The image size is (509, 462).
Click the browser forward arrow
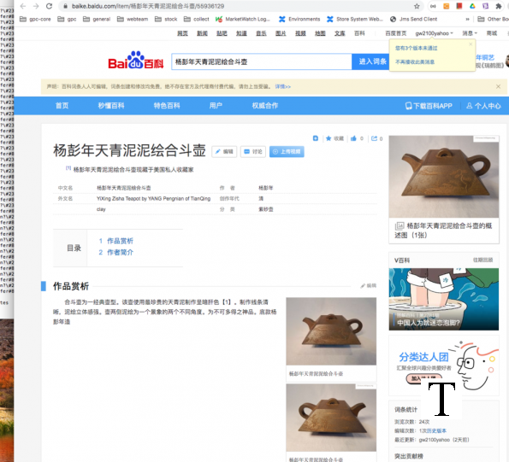coord(36,6)
